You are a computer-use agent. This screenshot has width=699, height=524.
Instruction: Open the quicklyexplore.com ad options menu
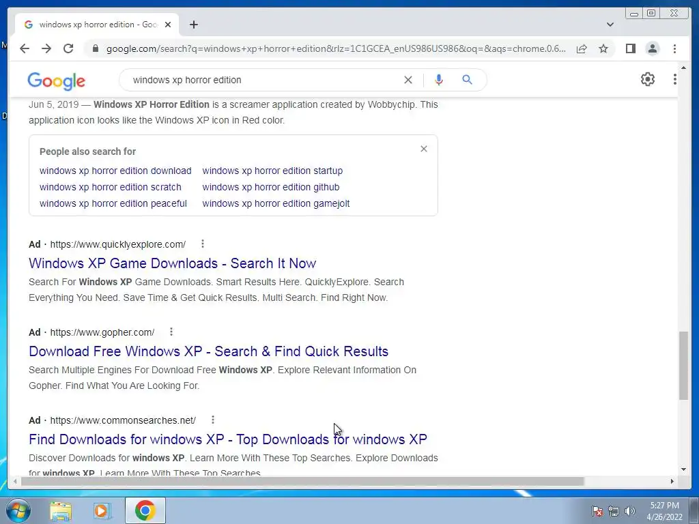click(x=202, y=244)
